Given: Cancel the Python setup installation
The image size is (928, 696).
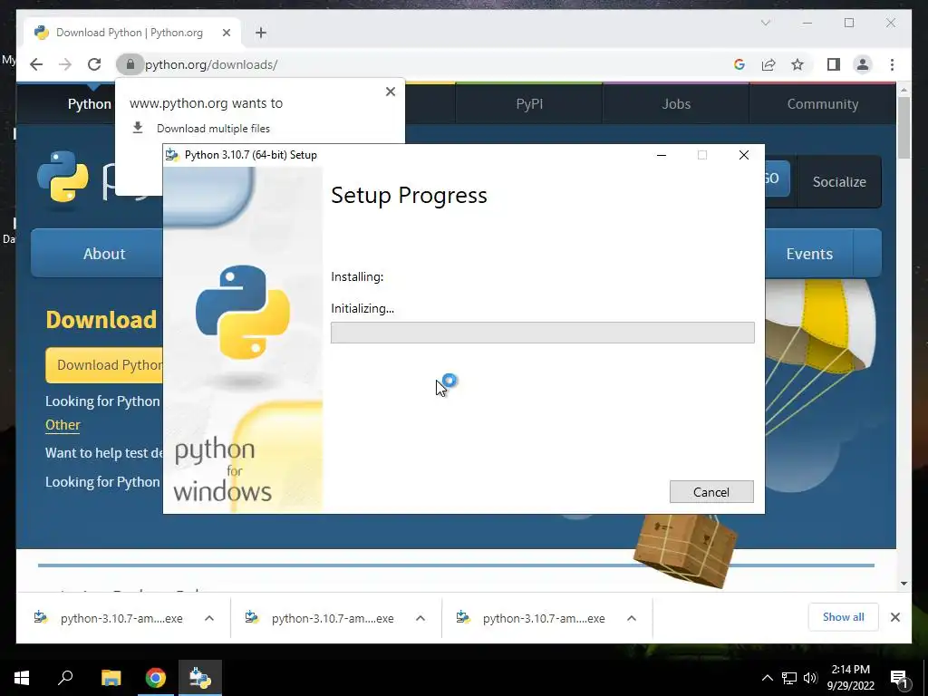Looking at the screenshot, I should click(x=711, y=492).
